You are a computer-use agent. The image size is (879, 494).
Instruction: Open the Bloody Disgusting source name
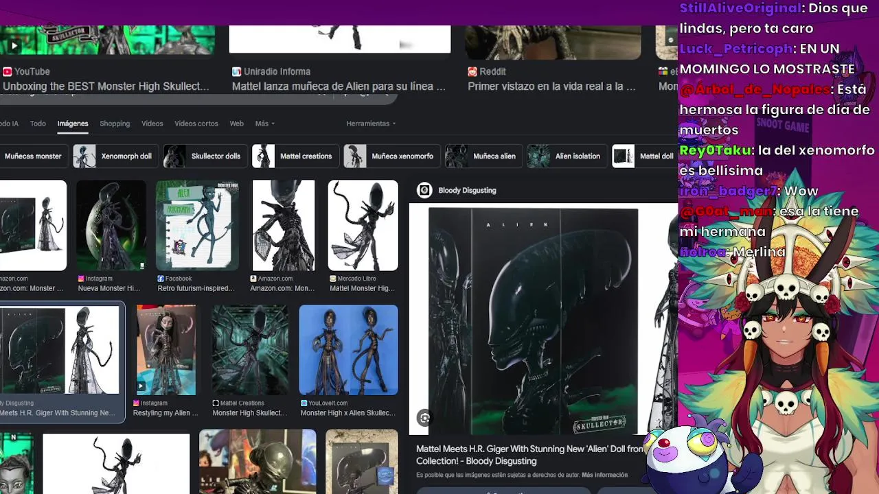467,191
